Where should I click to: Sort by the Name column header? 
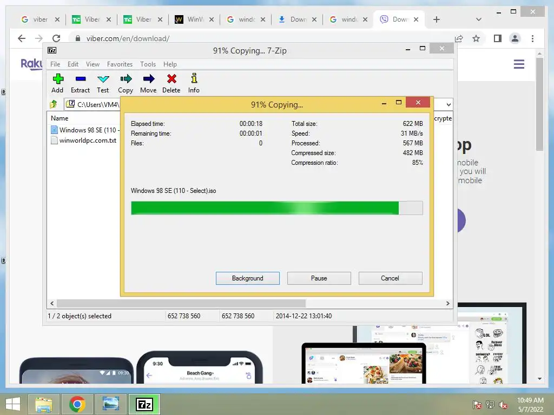click(x=60, y=118)
